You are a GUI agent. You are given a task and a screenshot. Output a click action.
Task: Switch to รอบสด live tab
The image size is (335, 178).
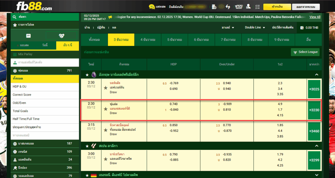[24, 46]
